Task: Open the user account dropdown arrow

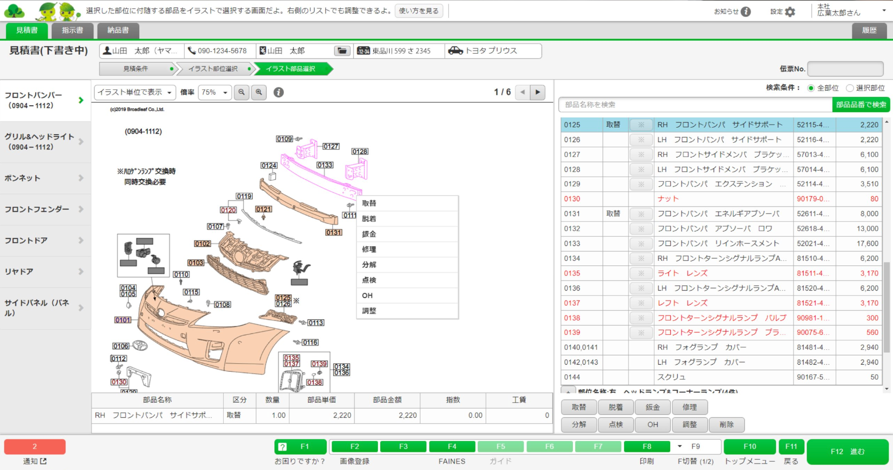Action: (x=884, y=10)
